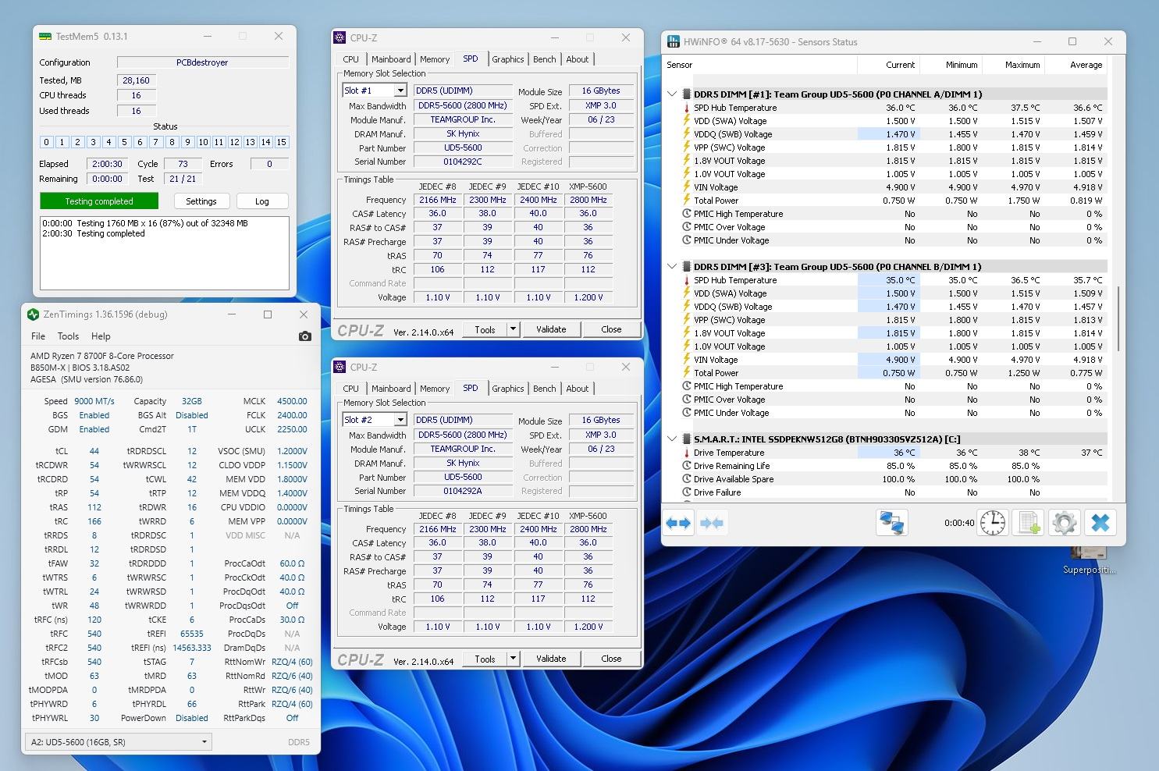Viewport: 1159px width, 771px height.
Task: Open HWiNFO sensor settings gear icon
Action: [x=1064, y=523]
